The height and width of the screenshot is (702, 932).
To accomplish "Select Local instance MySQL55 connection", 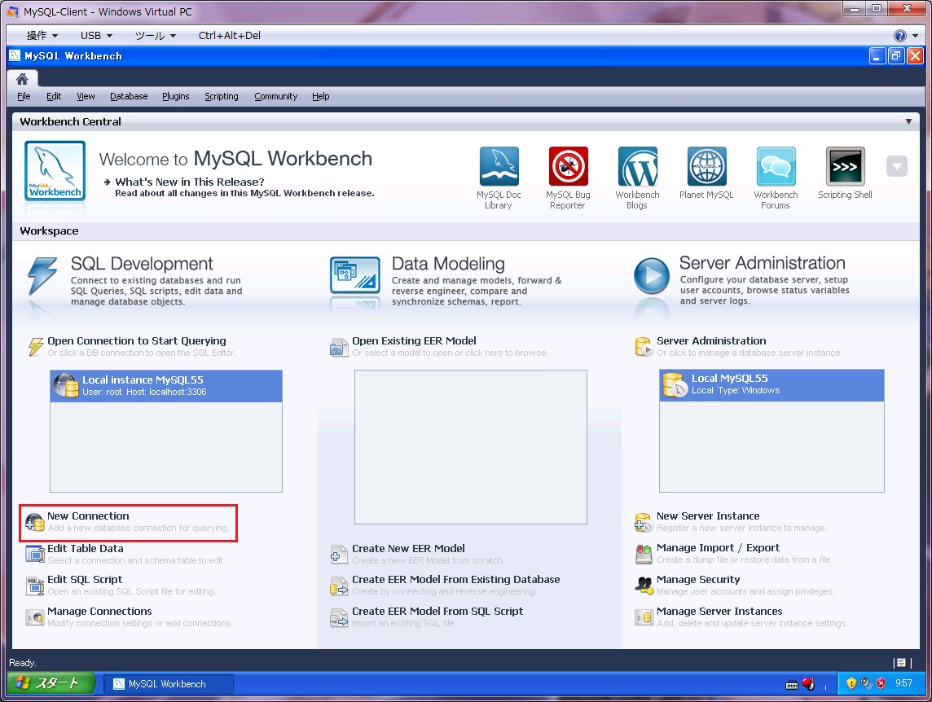I will point(166,386).
